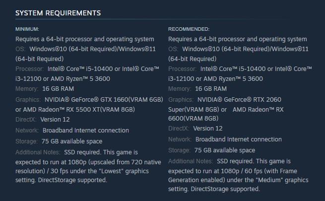Click minimum Network Broadband Internet connection
325x201 pixels.
[x=86, y=131]
